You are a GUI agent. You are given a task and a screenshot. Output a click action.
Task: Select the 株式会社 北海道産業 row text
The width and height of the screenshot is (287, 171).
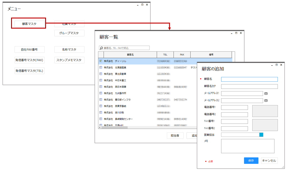(x=115, y=67)
